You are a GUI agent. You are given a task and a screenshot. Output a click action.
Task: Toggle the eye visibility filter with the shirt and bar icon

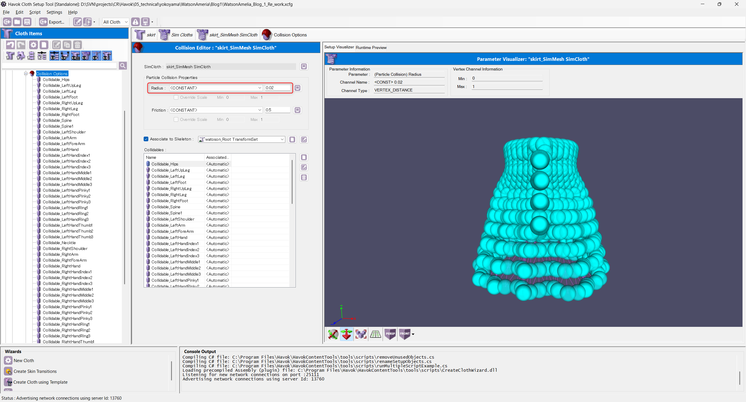(x=75, y=56)
